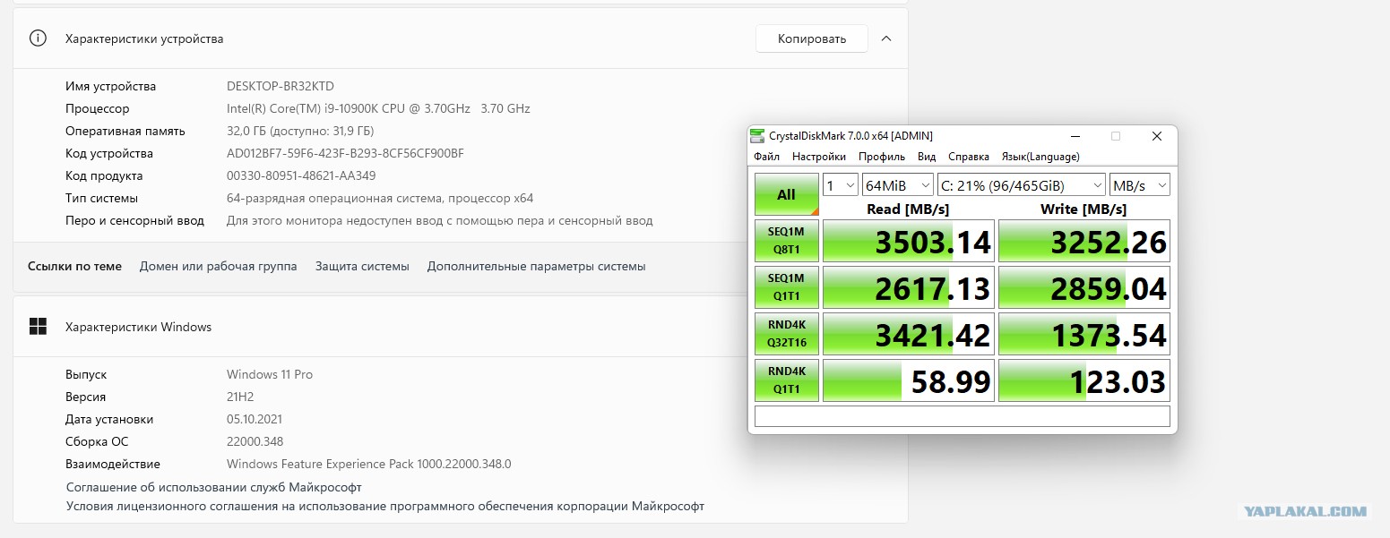The width and height of the screenshot is (1390, 538).
Task: Copy device specs with Копировать button
Action: coord(812,38)
